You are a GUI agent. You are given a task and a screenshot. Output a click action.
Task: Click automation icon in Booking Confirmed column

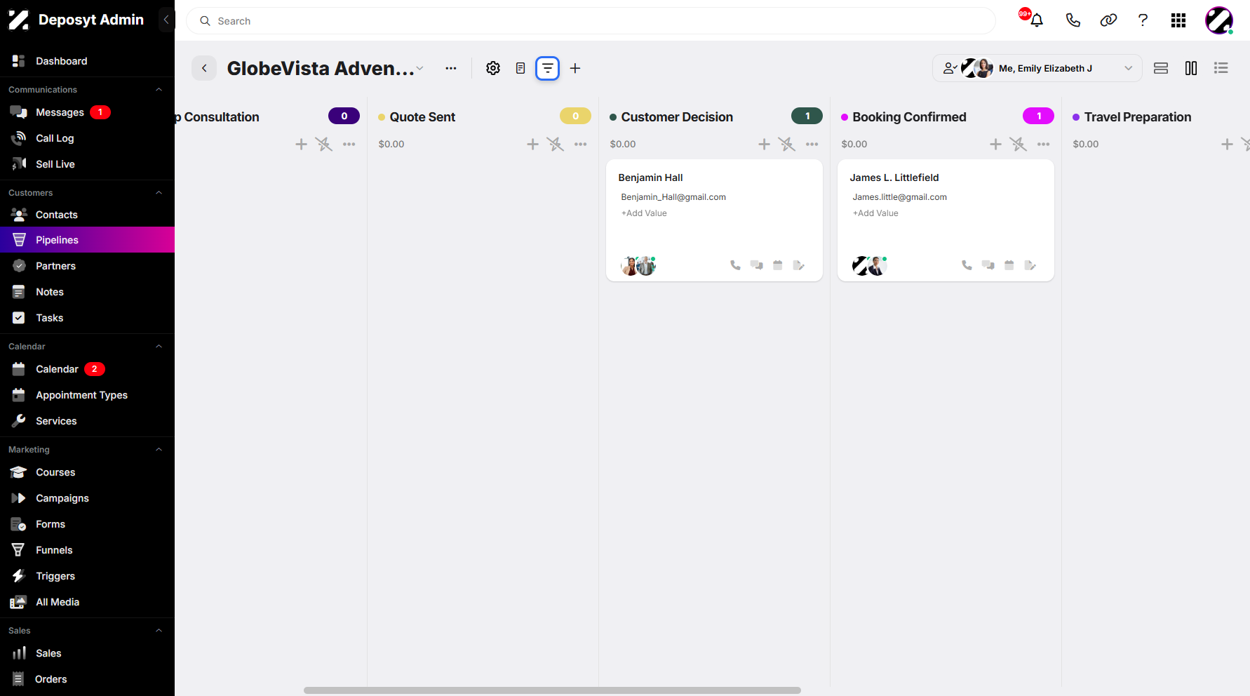click(x=1019, y=144)
